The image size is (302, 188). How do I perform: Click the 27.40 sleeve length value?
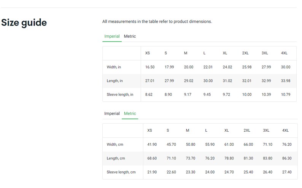[287, 172]
